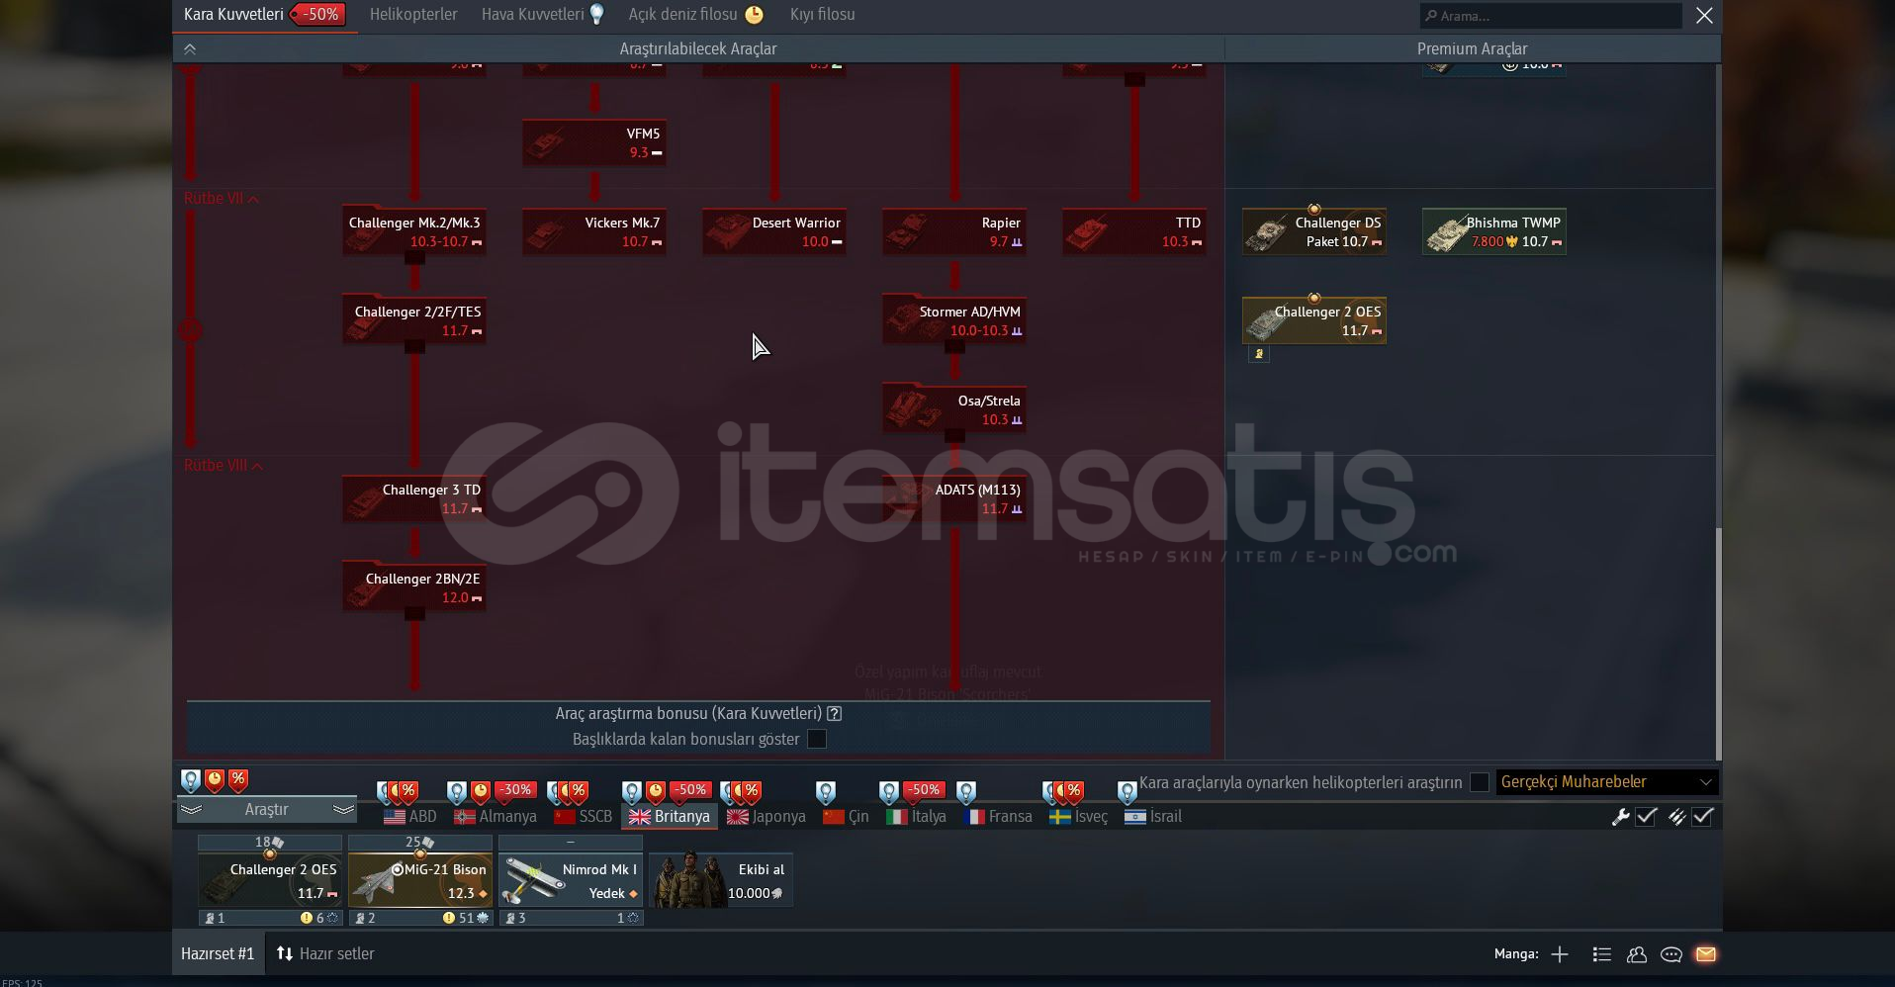Click the talisman icon above Çin
Screen dimensions: 1895x987
tap(826, 791)
